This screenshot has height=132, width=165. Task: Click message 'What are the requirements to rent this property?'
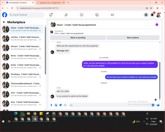[x=77, y=46]
